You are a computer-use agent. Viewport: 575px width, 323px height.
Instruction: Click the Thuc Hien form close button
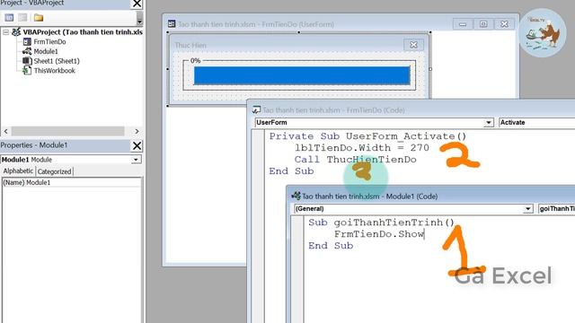[x=413, y=45]
